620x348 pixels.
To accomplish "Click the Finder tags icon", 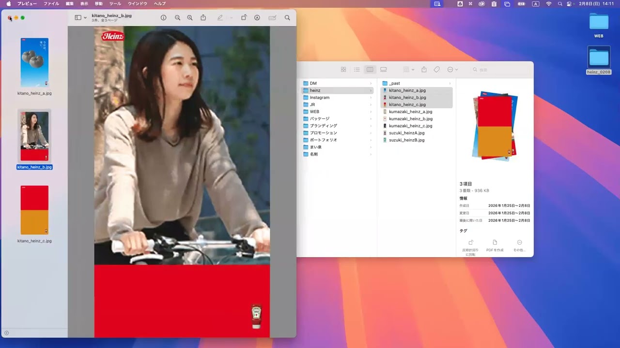I will coord(437,70).
